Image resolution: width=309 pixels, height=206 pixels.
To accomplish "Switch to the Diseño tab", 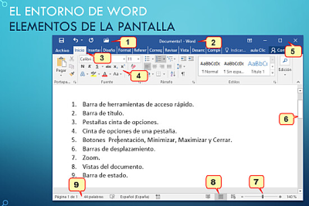I will pos(109,51).
